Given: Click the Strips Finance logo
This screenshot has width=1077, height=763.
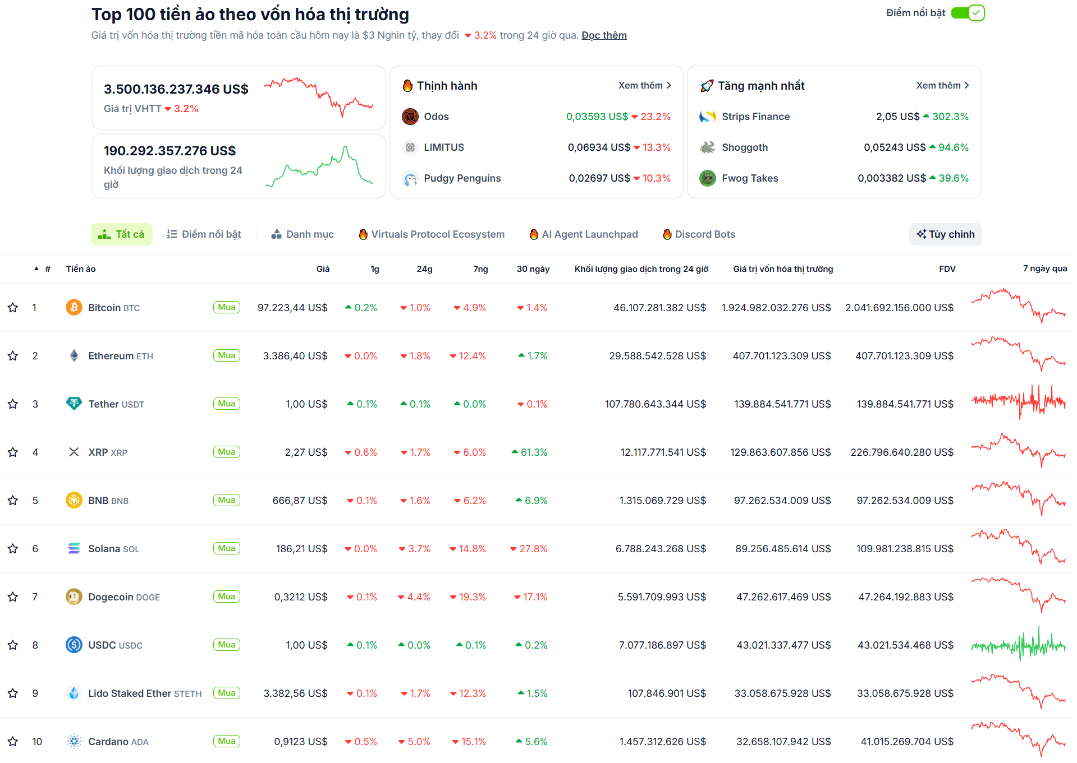Looking at the screenshot, I should [708, 117].
